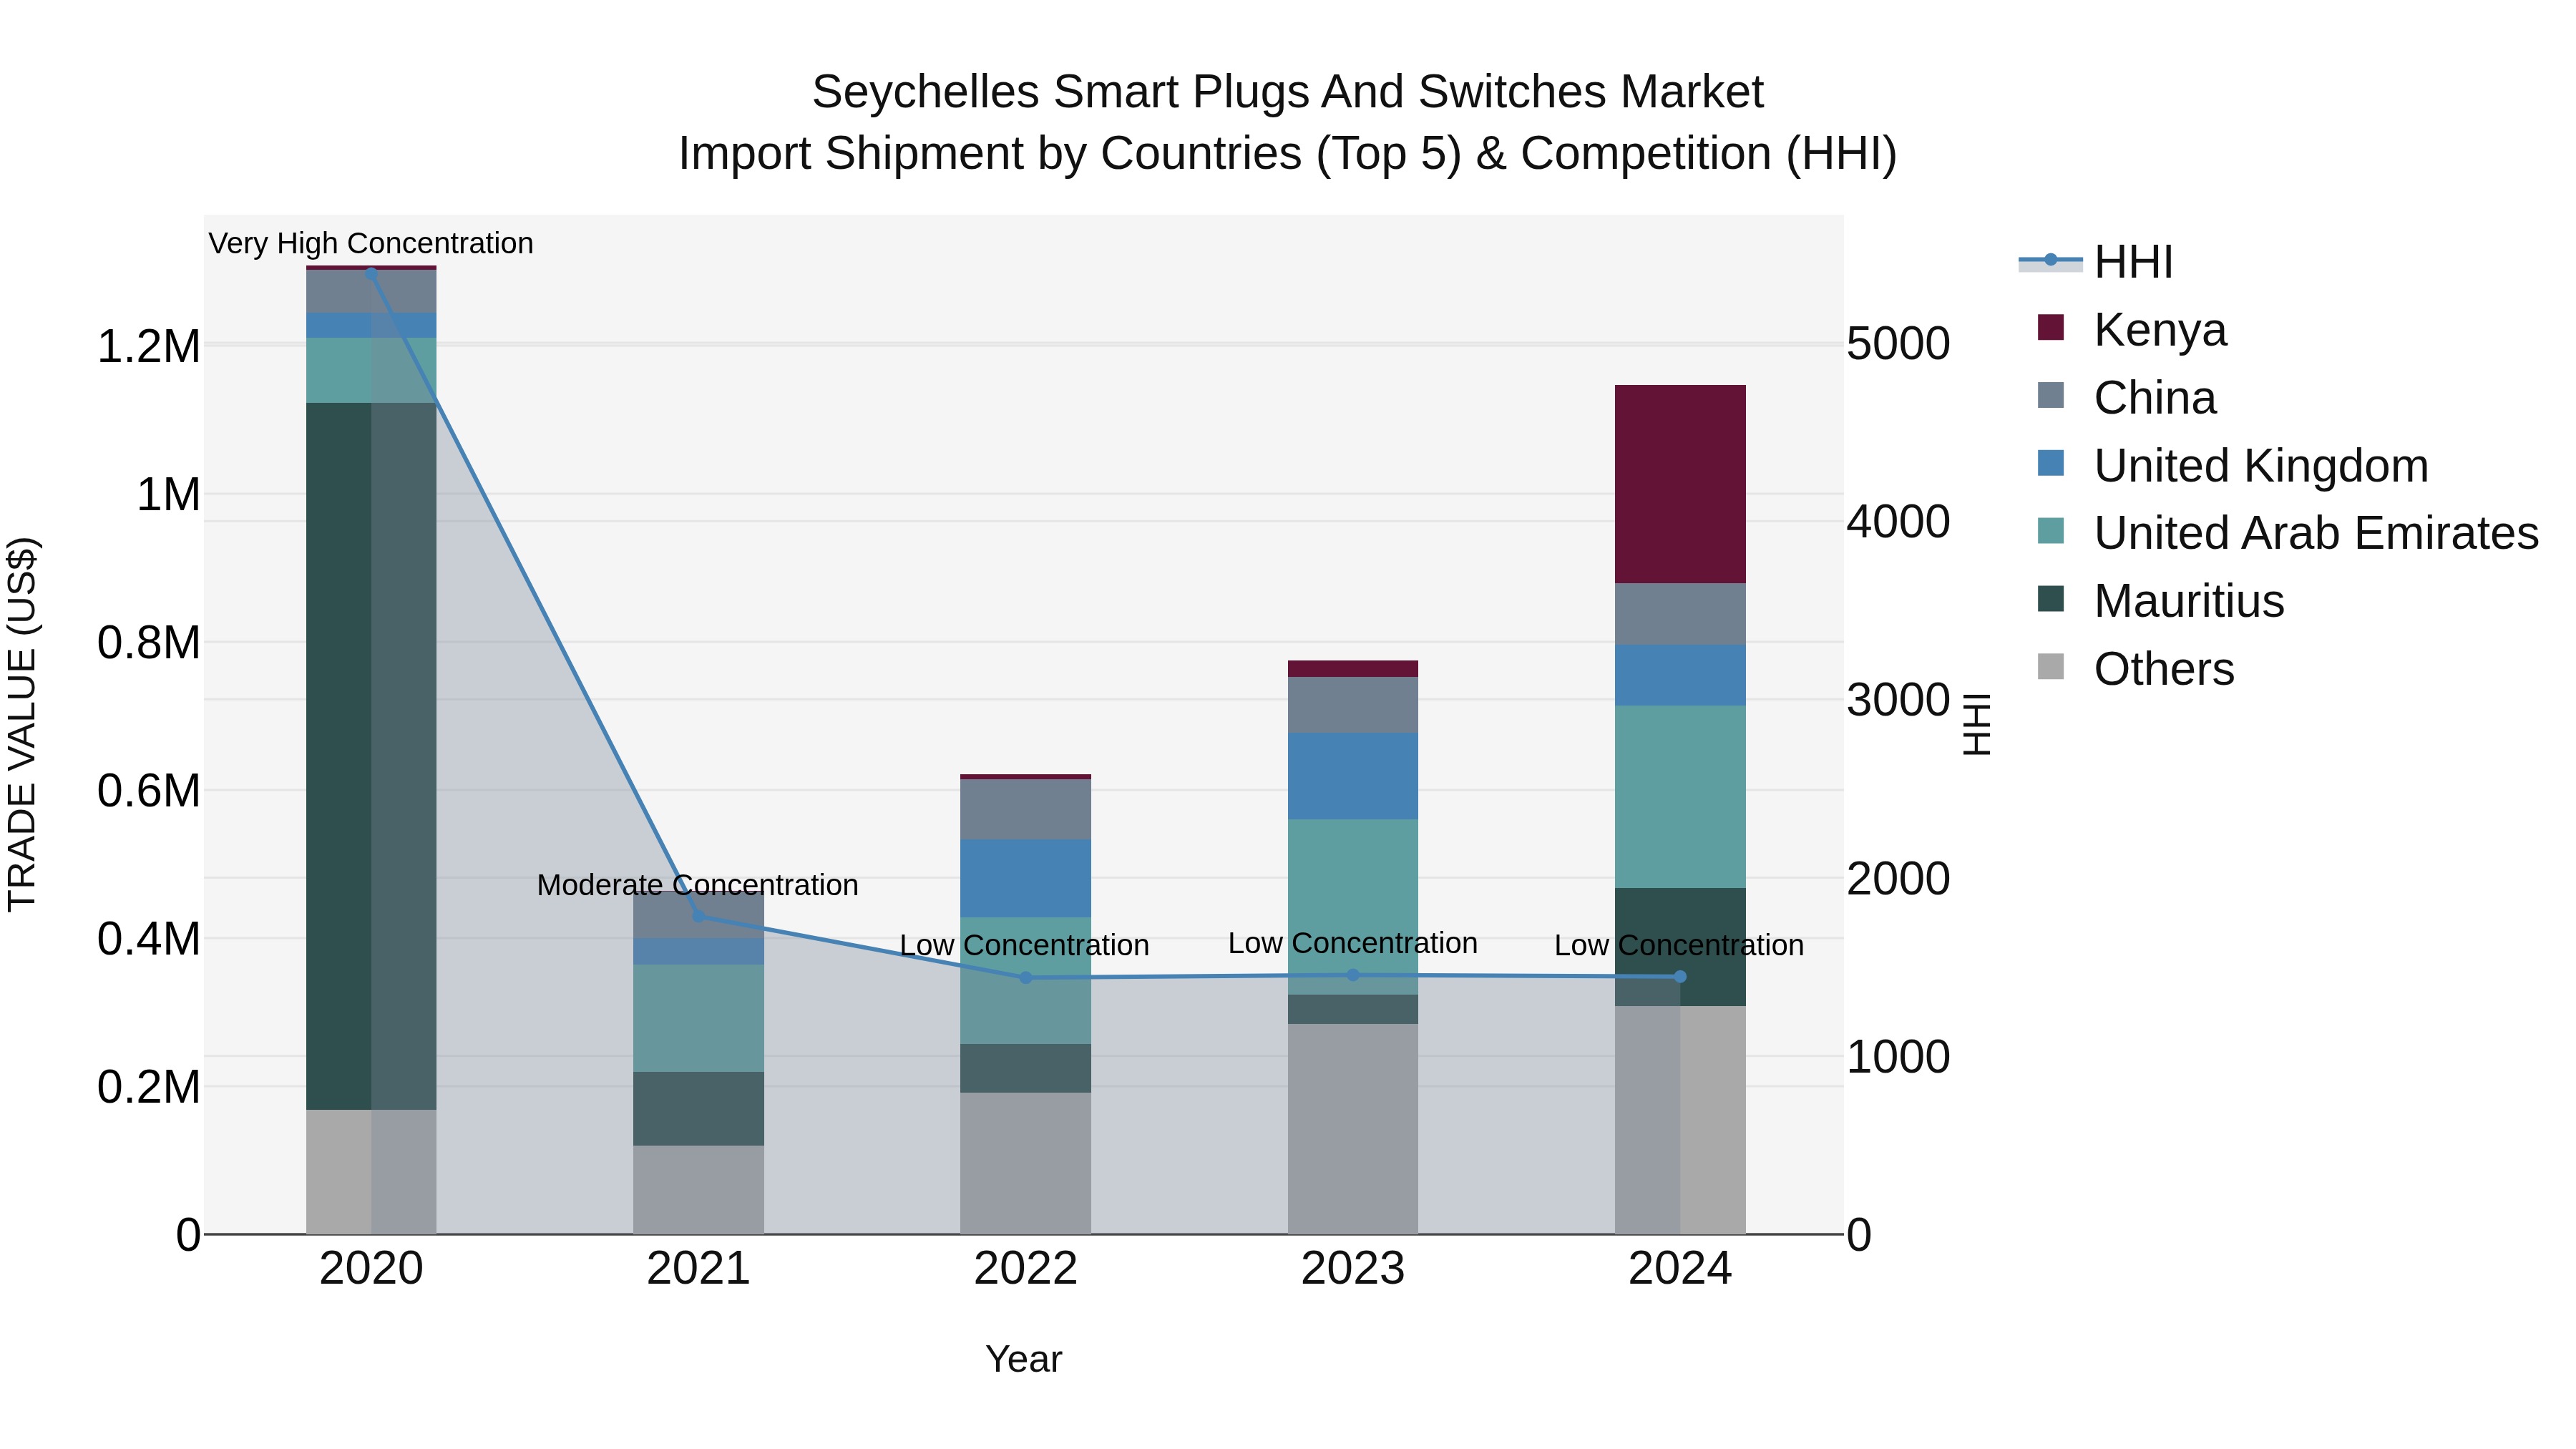The width and height of the screenshot is (2576, 1449).
Task: Click the China legend color swatch
Action: (x=2050, y=396)
